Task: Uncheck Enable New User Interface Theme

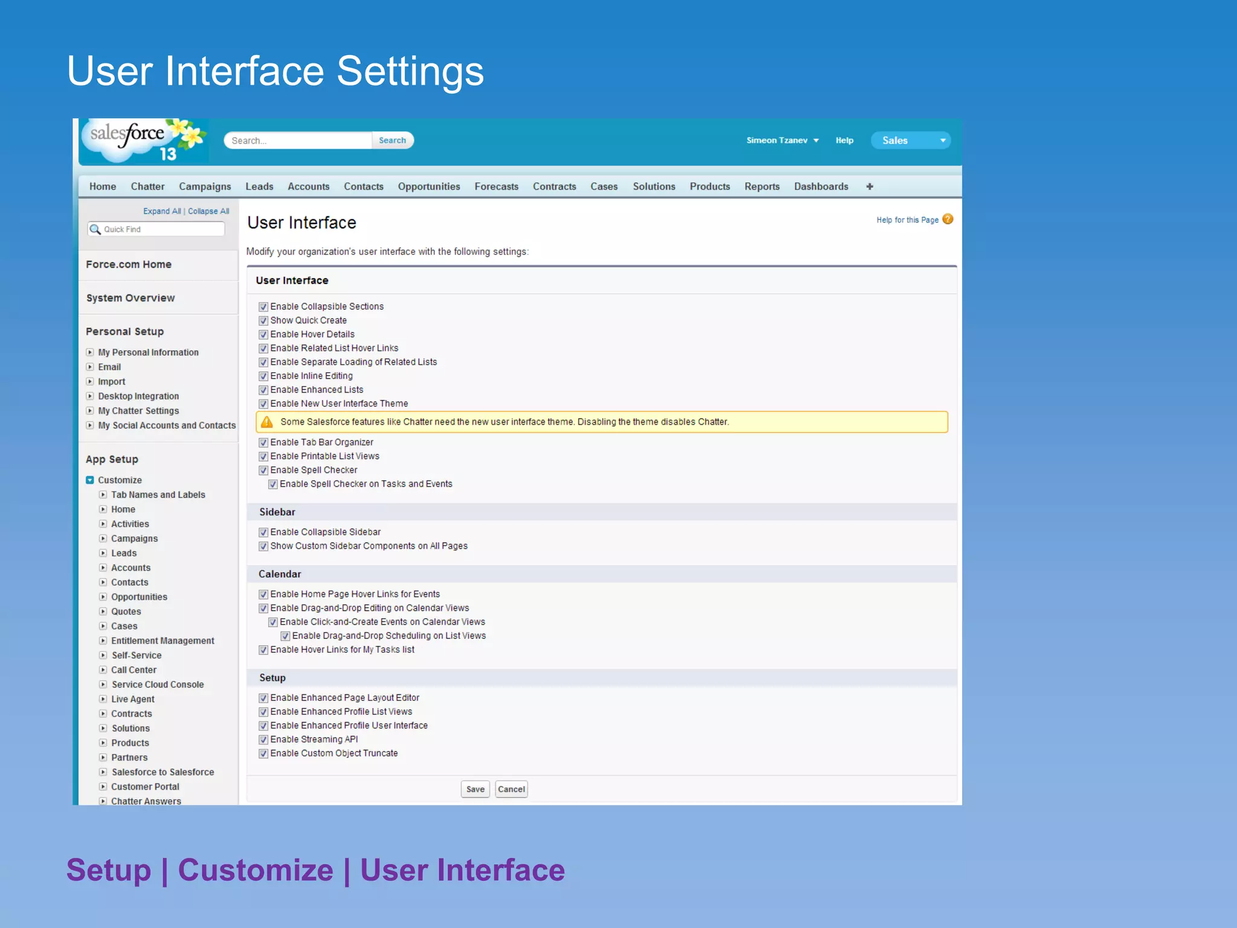Action: point(263,404)
